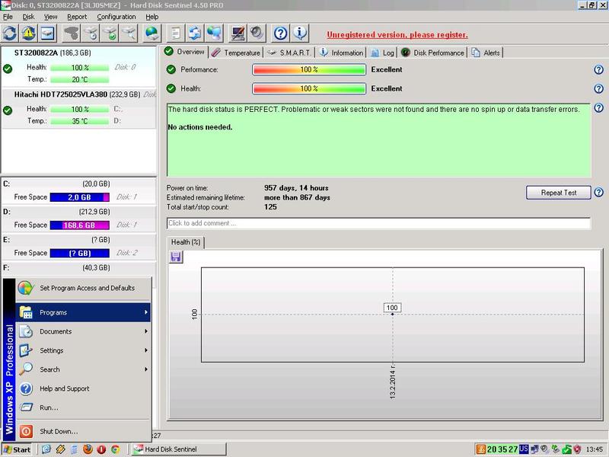Click the red Opera icon in Quick Launch
Screen dimensions: 609x457
coord(101,449)
